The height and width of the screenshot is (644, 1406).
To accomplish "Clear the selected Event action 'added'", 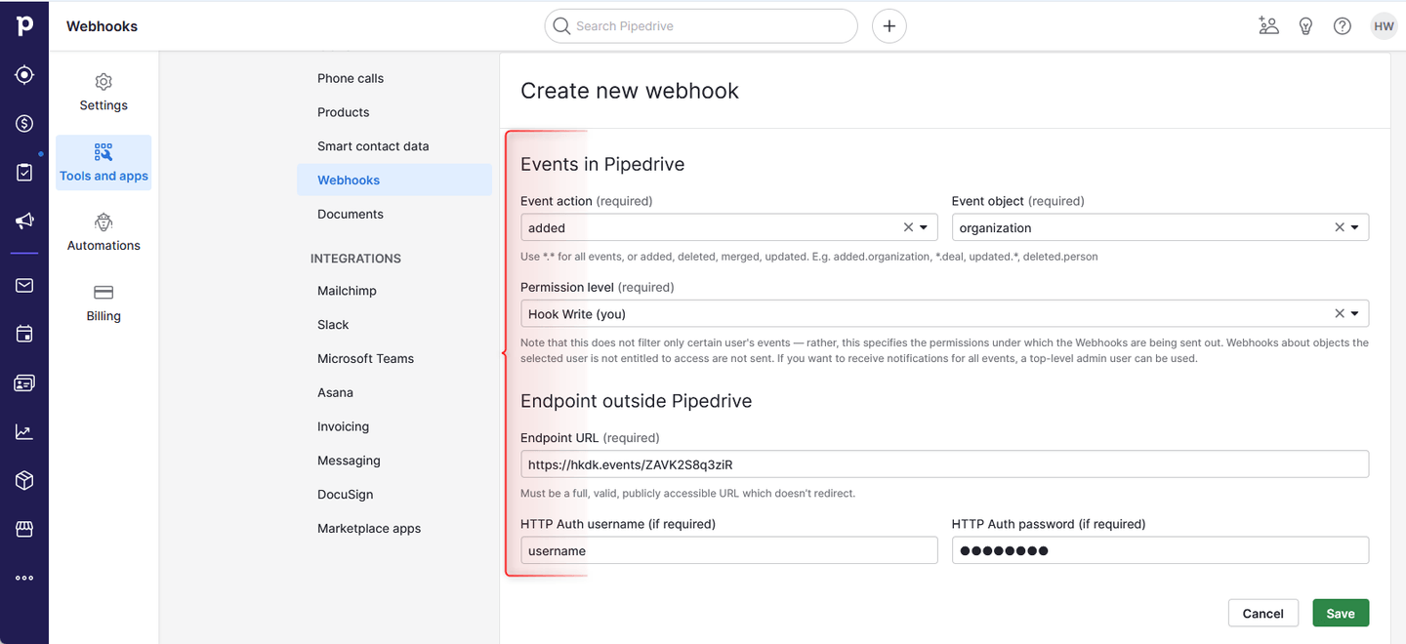I will pyautogui.click(x=907, y=226).
